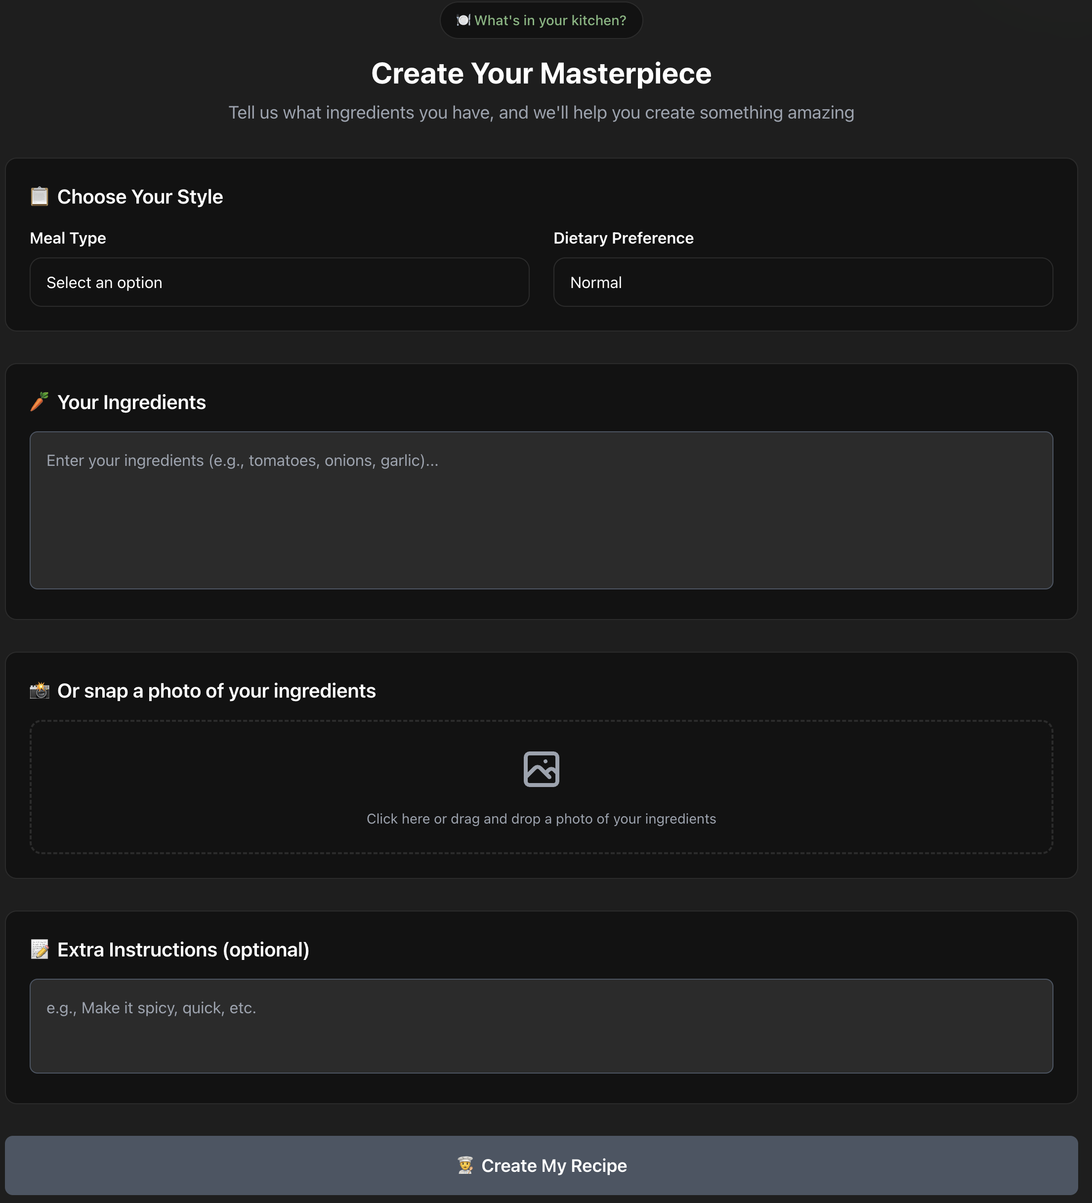Click the Extra Instructions (optional) heading

tap(183, 950)
